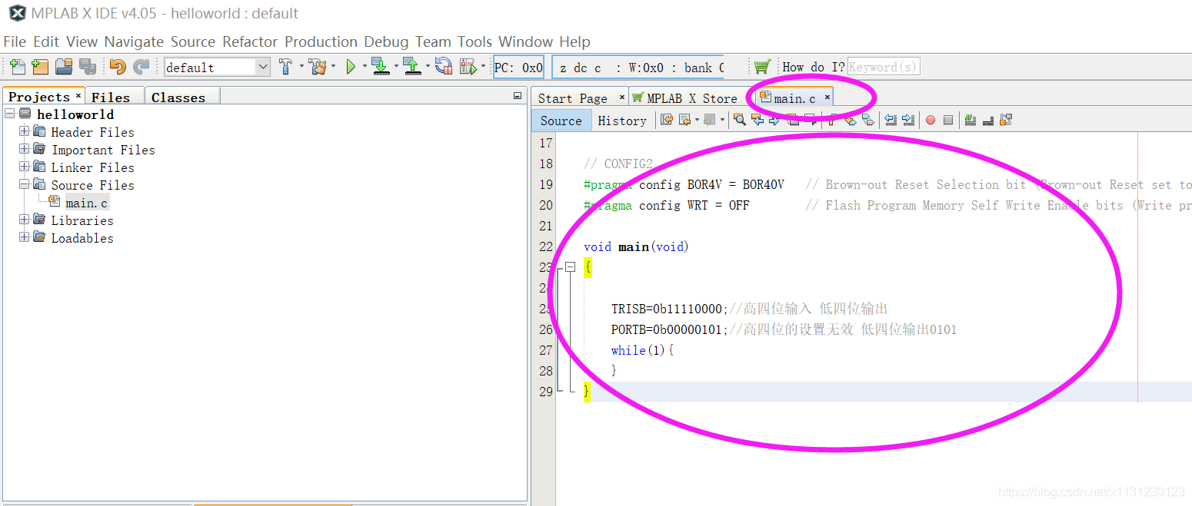Click the Find Previous Occurrence icon

click(757, 120)
